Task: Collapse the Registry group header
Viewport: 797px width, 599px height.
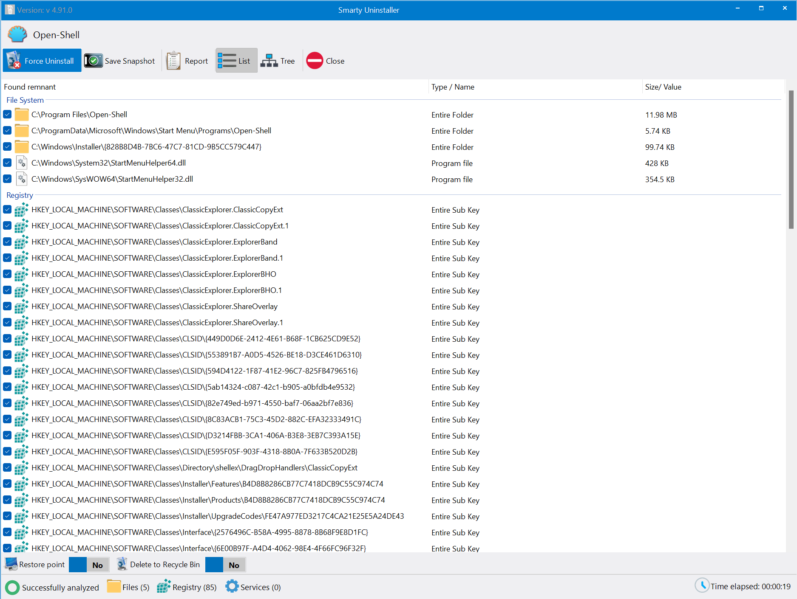Action: pyautogui.click(x=20, y=195)
